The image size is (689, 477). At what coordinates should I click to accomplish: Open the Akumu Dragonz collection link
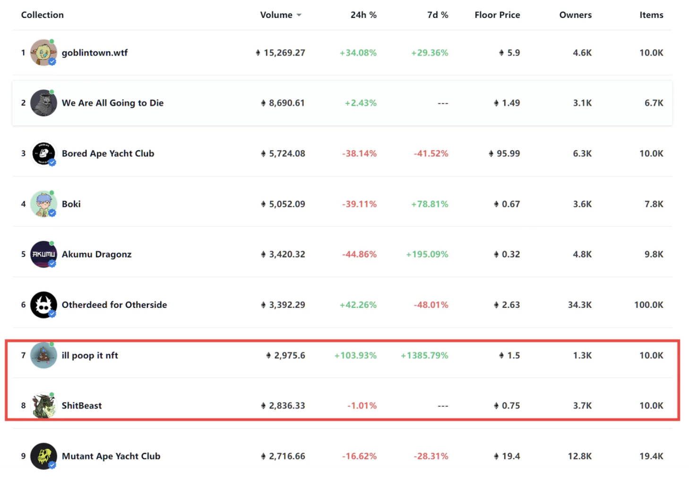(x=96, y=254)
